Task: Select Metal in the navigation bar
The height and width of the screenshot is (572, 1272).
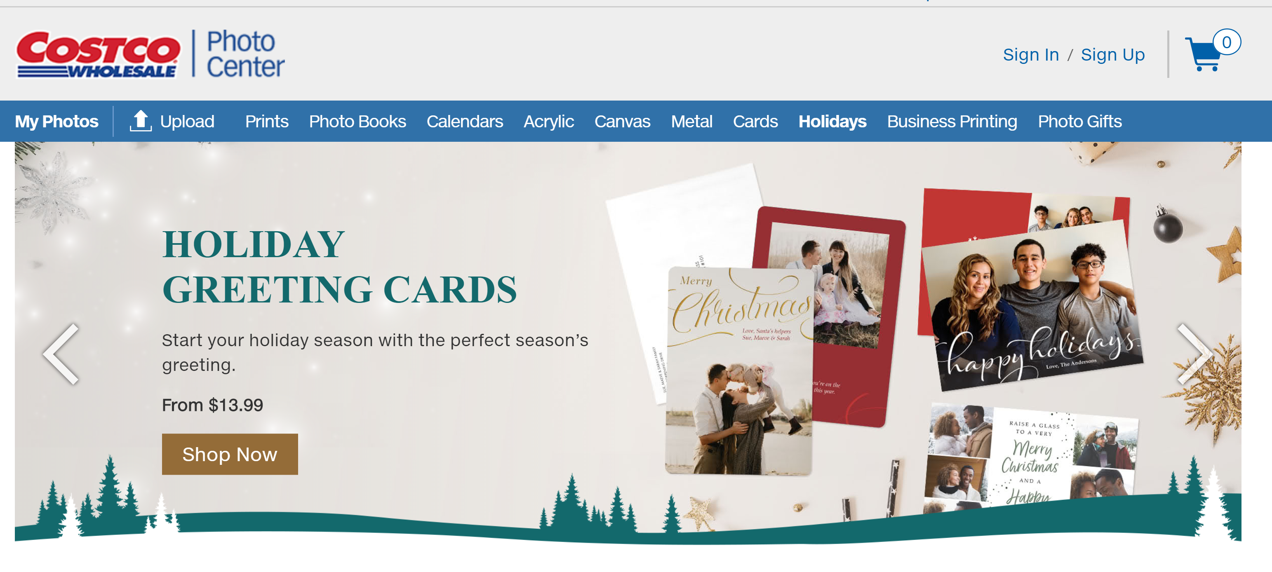Action: click(691, 122)
